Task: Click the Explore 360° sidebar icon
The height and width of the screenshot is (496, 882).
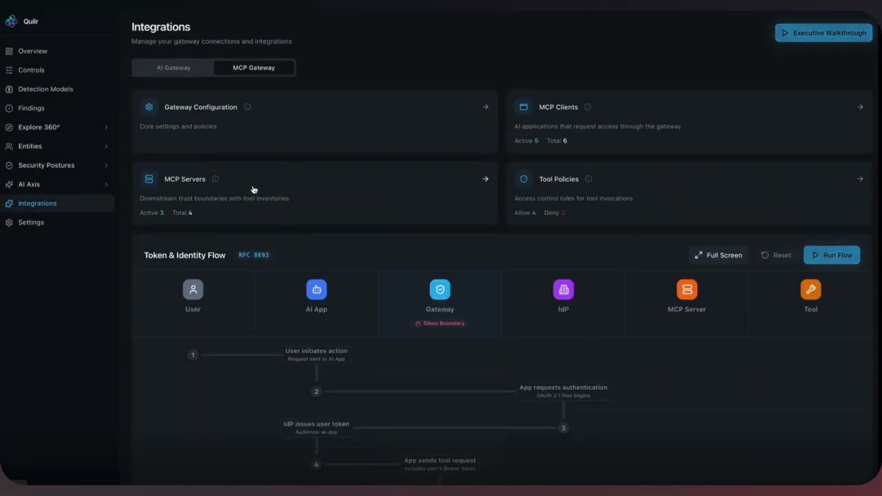Action: click(9, 127)
